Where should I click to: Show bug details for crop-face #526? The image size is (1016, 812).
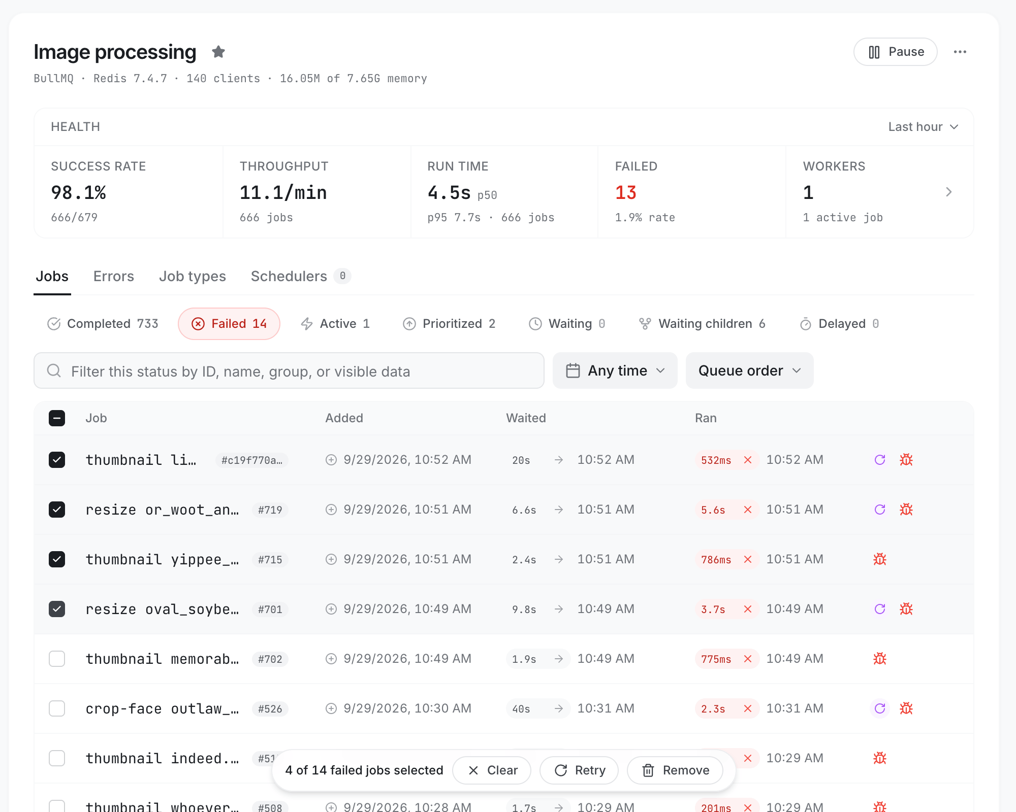[x=906, y=708]
